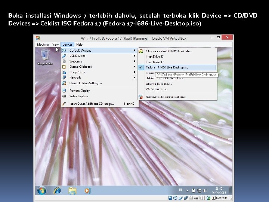This screenshot has height=202, width=269.
Task: Open Windows Explorer folder on taskbar
Action: (72, 191)
